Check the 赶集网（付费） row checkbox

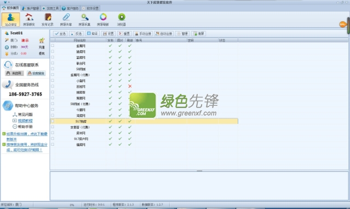53,75
